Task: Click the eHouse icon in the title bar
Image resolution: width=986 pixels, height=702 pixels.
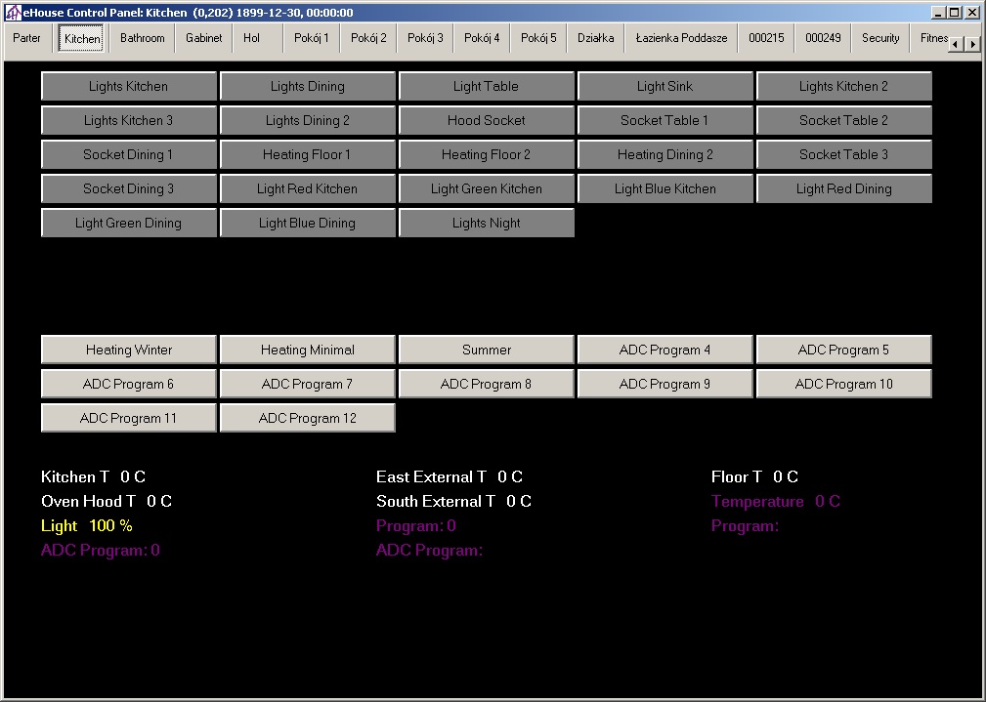Action: point(13,13)
